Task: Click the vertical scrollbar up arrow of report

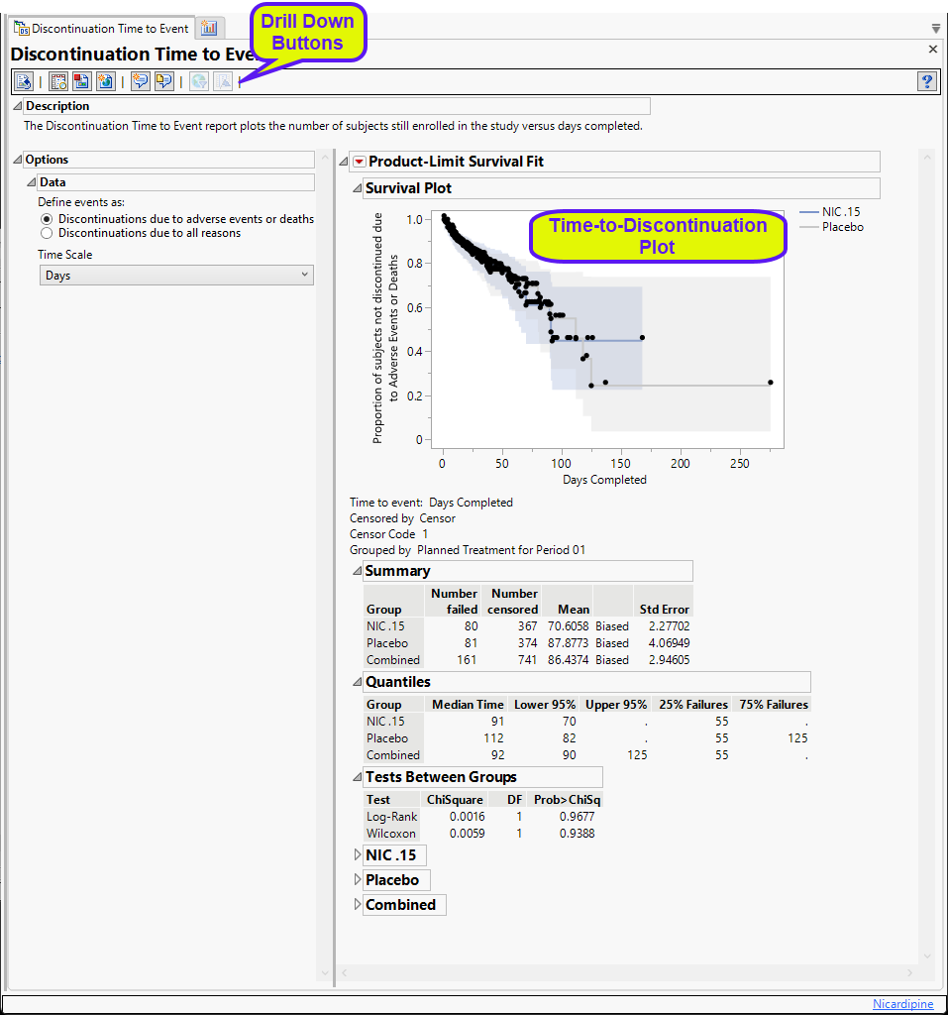Action: click(926, 158)
